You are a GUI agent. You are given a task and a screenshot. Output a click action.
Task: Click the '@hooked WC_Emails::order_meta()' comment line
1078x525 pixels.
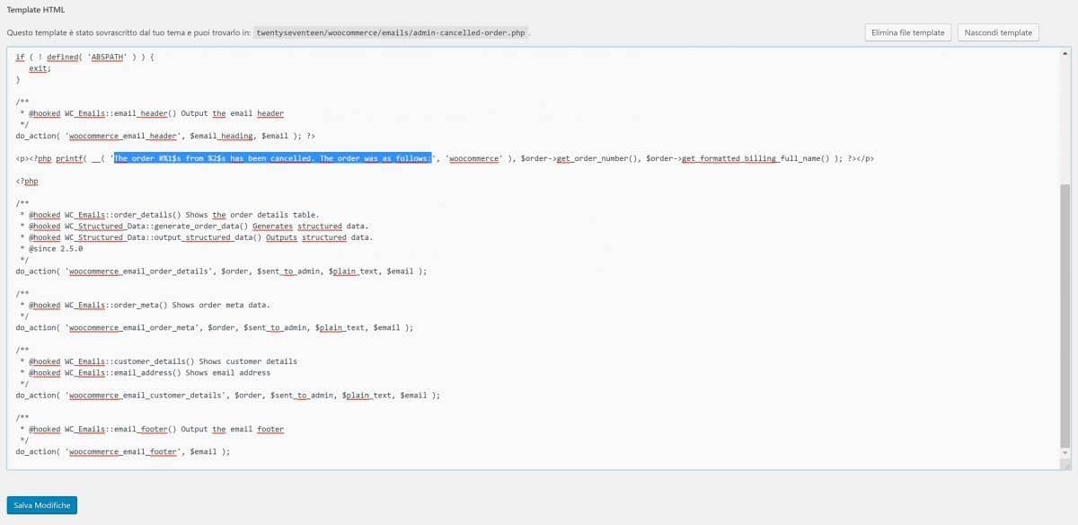tap(145, 305)
